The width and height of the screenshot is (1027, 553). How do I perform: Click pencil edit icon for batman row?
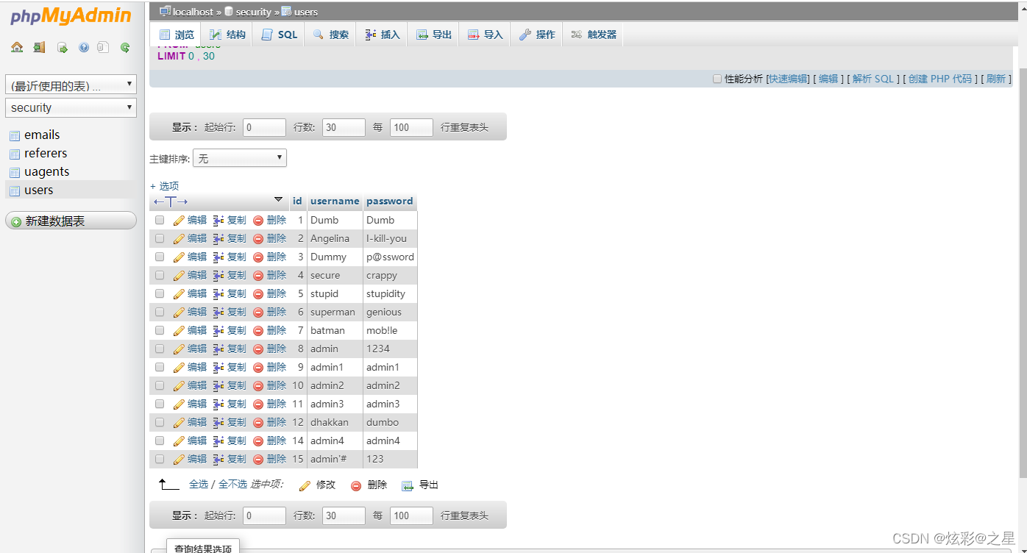point(179,330)
